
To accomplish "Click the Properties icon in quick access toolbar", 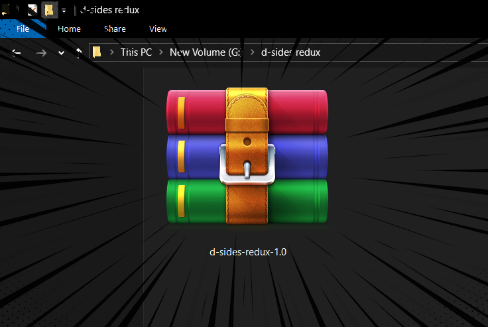I will pos(32,10).
